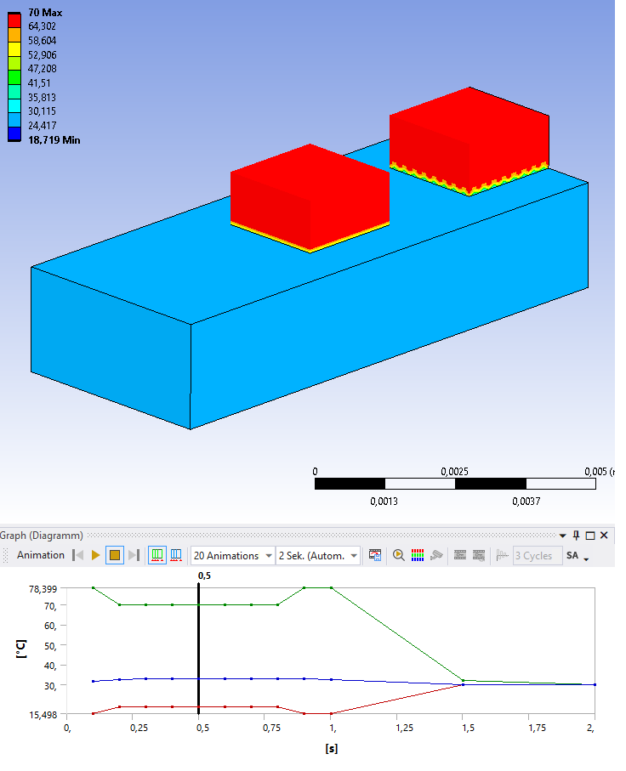Stop the animation playback
Screen dimensions: 626x771
(115, 555)
